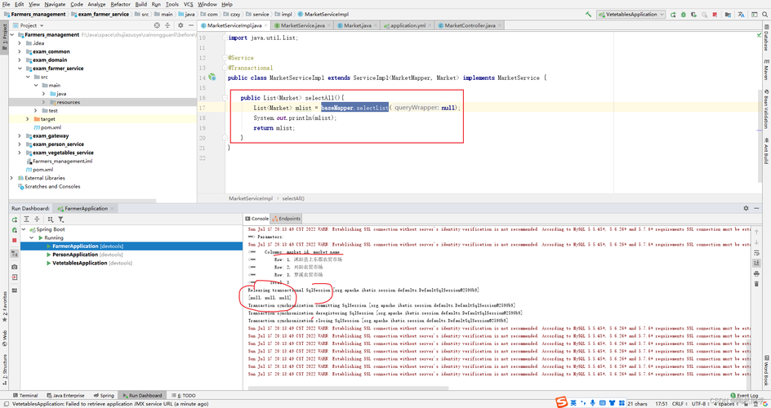Switch to the MarketController.java editor tab

[x=466, y=25]
